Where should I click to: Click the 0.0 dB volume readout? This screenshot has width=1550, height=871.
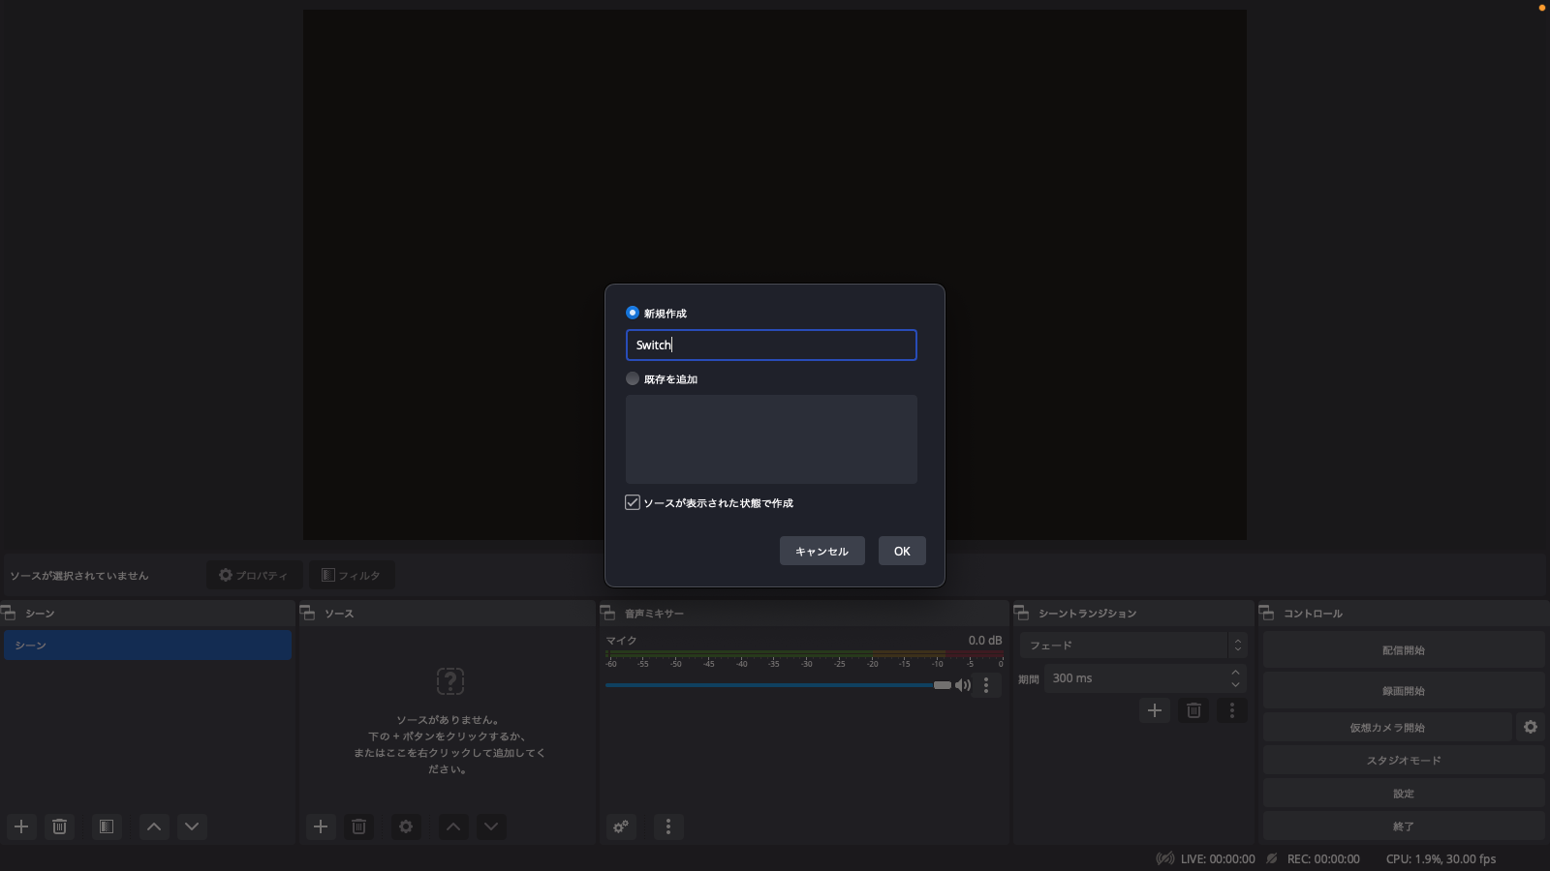click(985, 641)
